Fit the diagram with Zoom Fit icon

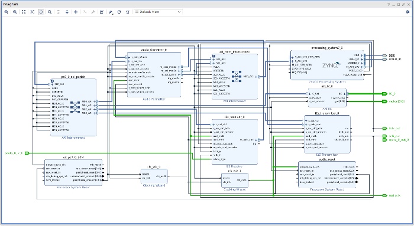(x=24, y=12)
